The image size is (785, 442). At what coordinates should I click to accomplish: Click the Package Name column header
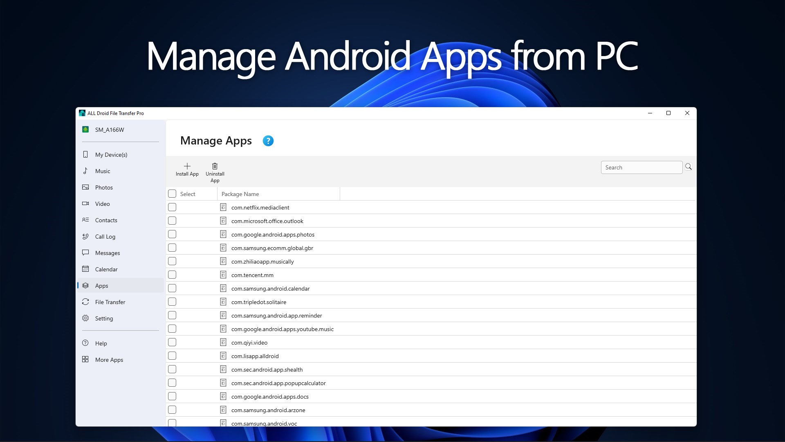240,194
